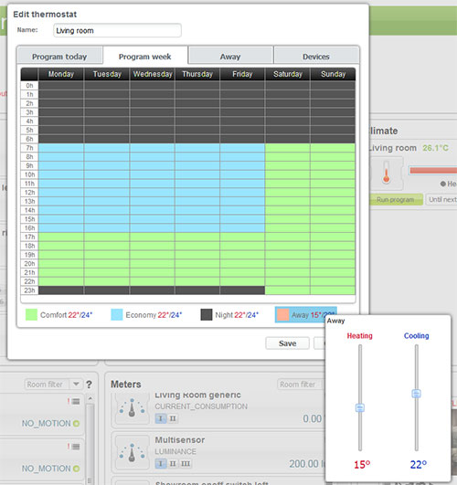Image resolution: width=457 pixels, height=485 pixels.
Task: Click the Sunday 3h schedule cell
Action: pos(333,112)
